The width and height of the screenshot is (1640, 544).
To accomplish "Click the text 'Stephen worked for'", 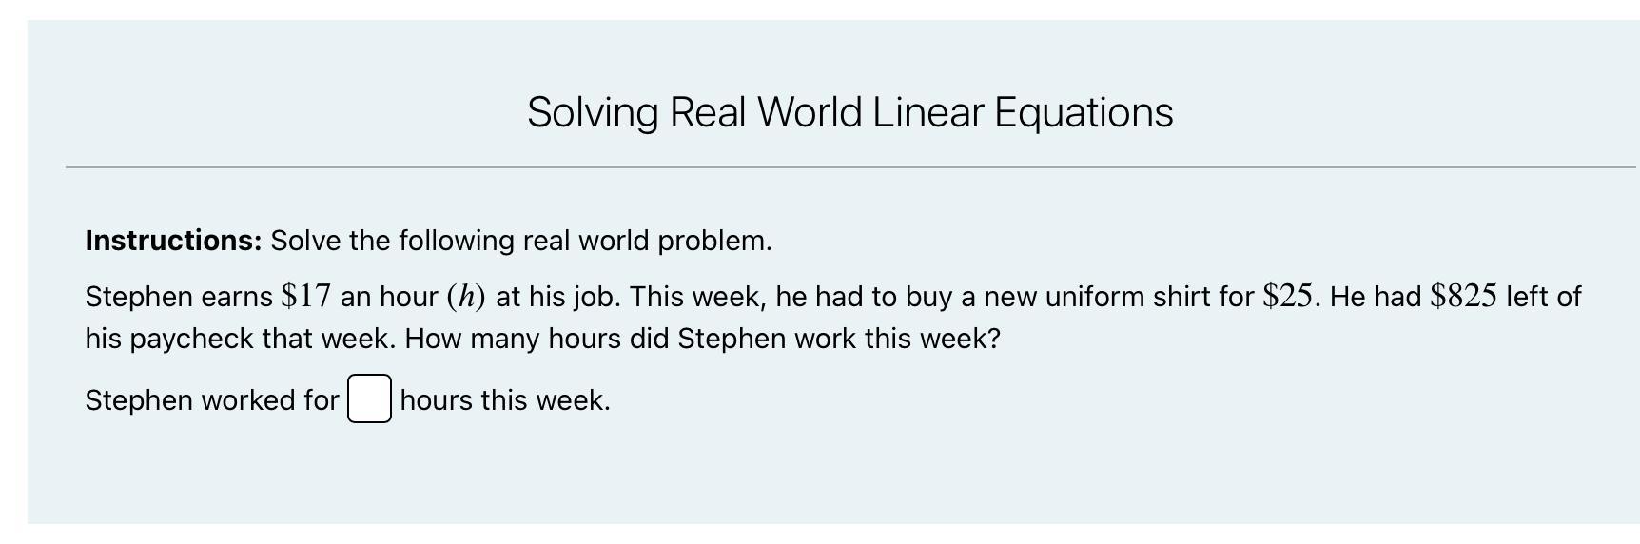I will (212, 400).
